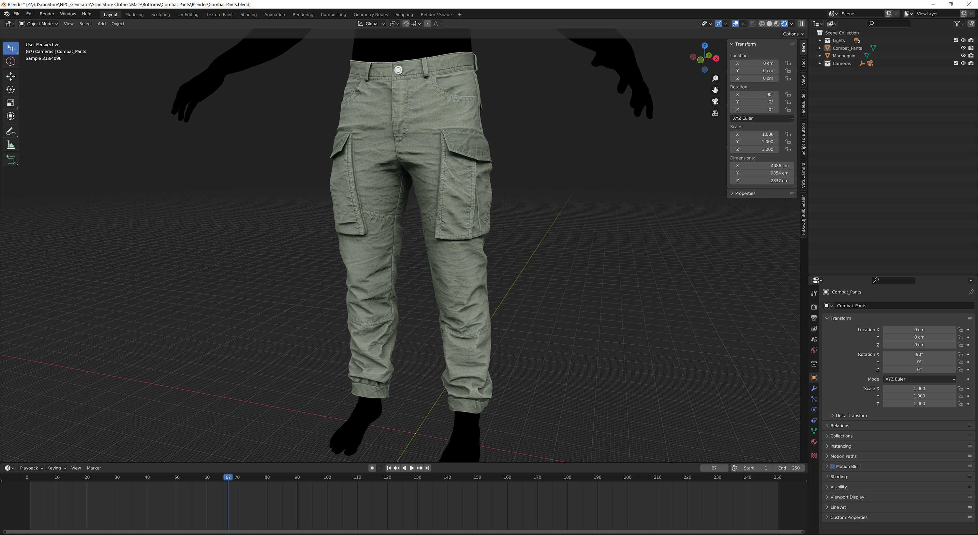Click the Scale X value slider

919,388
